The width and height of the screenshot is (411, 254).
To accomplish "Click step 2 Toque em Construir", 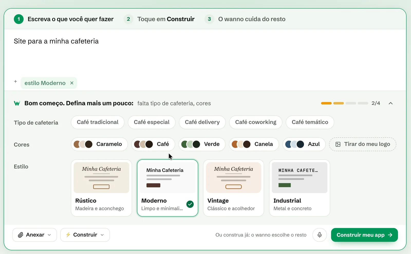I will coord(159,19).
